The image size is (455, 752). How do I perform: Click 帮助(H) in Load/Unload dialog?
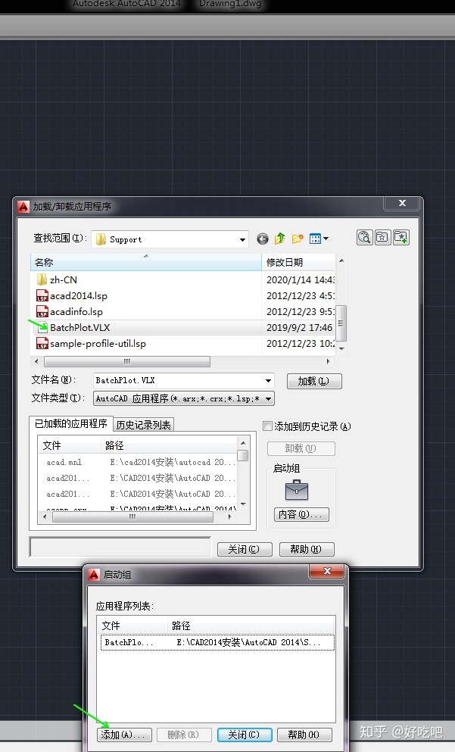307,549
